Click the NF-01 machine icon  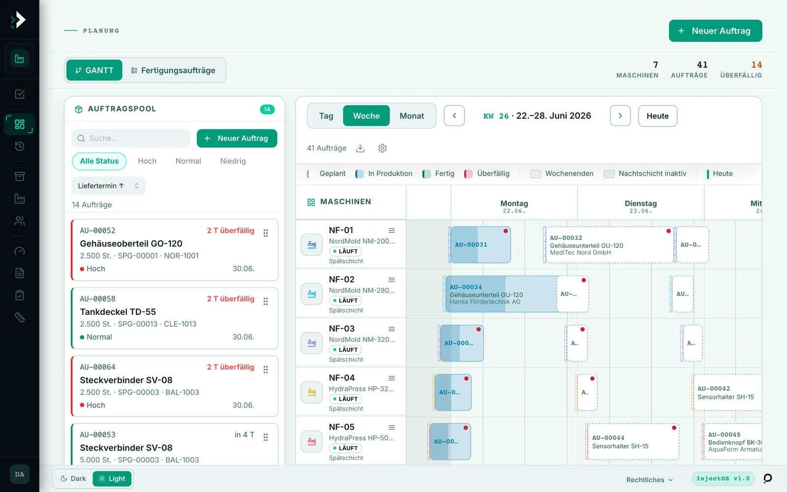coord(312,245)
